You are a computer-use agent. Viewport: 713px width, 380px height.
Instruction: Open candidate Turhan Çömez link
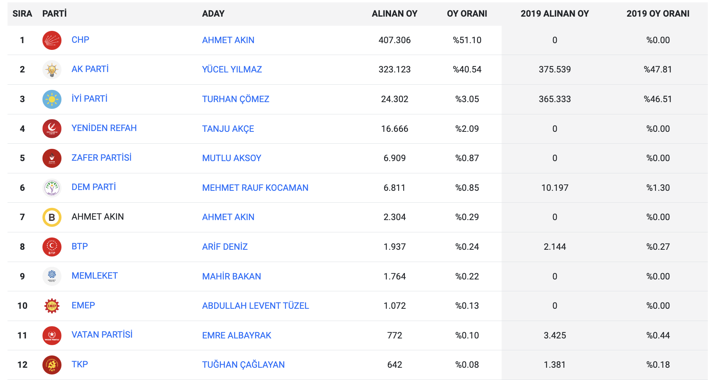point(236,99)
